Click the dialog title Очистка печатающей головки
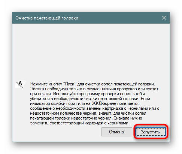182x154 pixels. tap(47, 18)
